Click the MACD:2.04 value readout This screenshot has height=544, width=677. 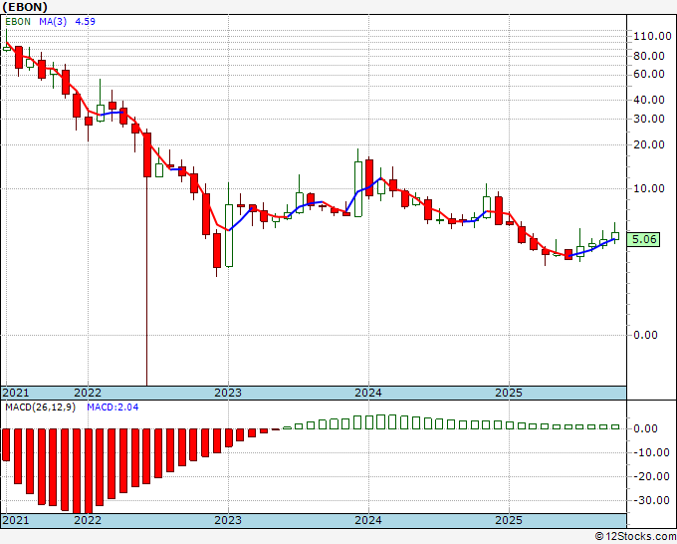(113, 408)
